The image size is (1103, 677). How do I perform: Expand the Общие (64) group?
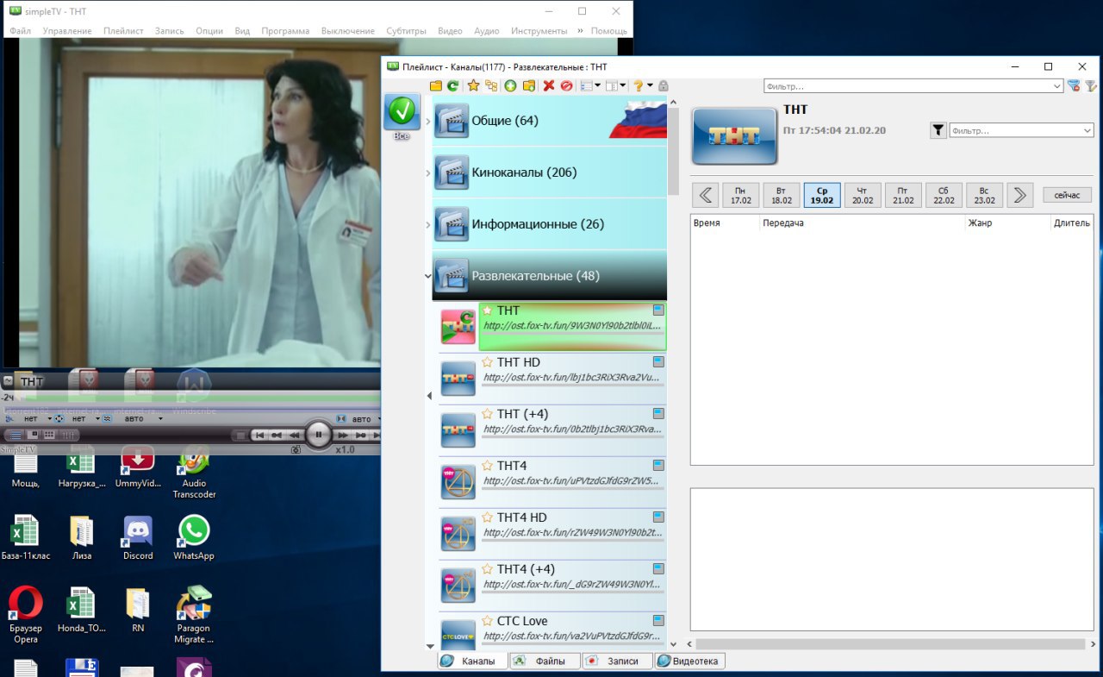428,122
